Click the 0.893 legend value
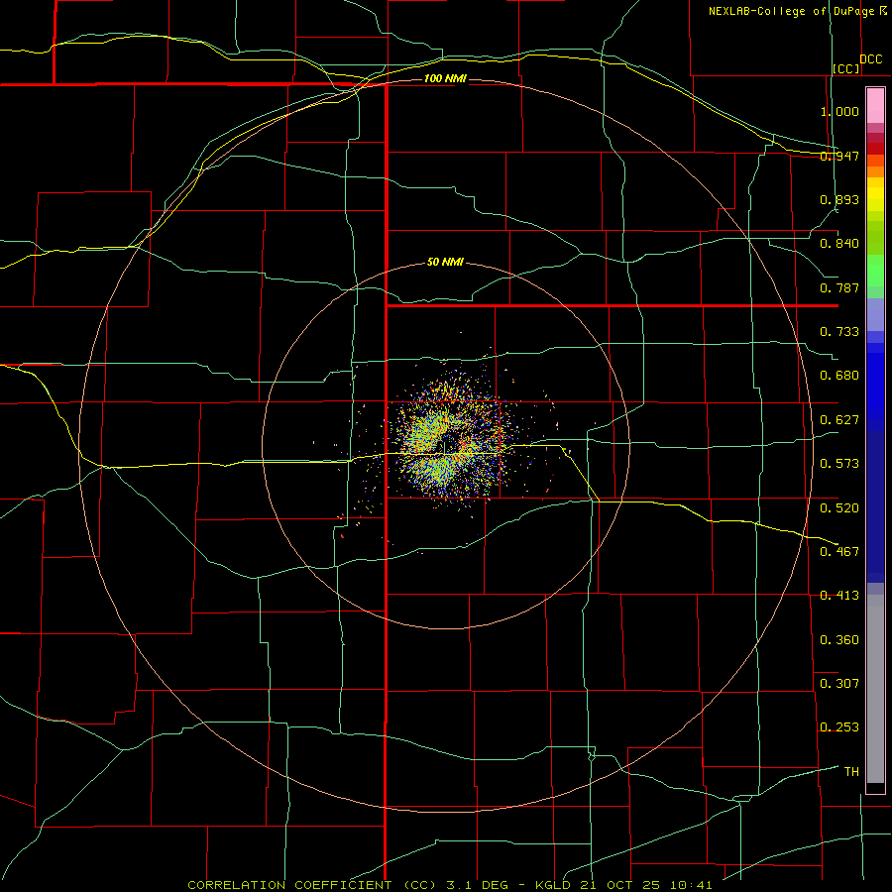Image resolution: width=892 pixels, height=892 pixels. pos(839,199)
